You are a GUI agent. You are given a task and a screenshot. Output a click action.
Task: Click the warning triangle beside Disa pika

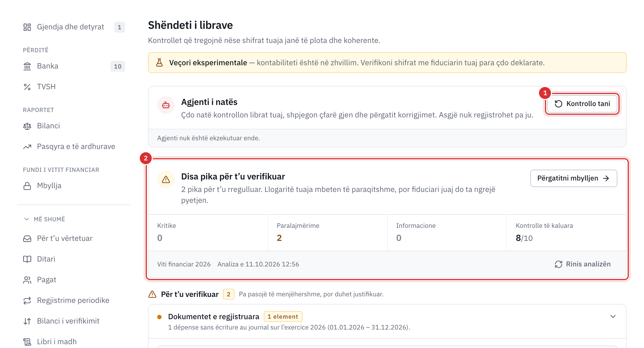[x=166, y=179]
